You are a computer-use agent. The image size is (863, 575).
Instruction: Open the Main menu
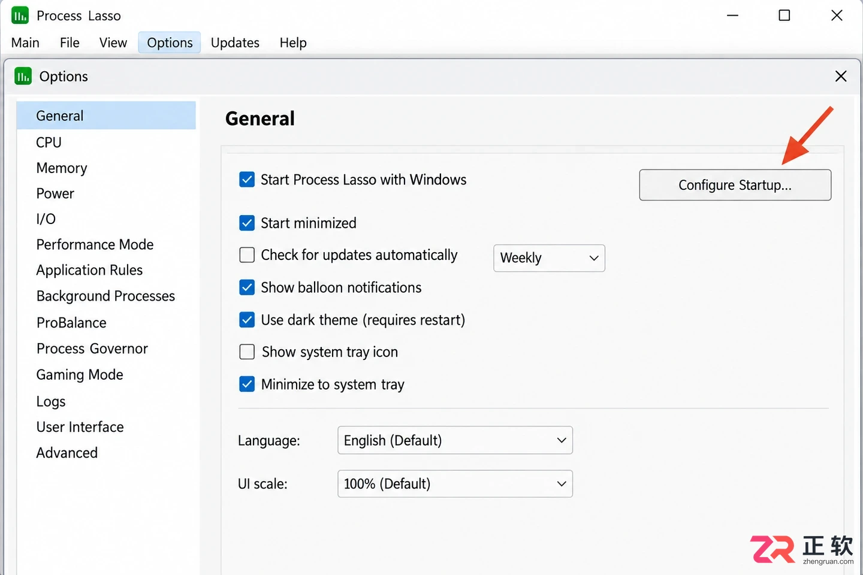[25, 43]
